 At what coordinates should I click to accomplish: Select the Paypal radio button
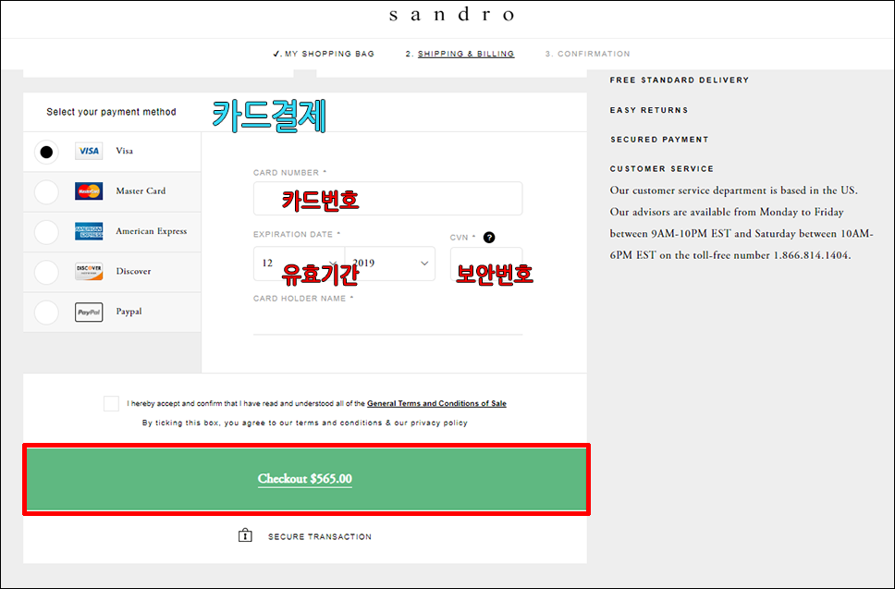46,313
